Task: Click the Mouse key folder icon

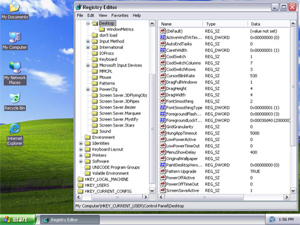Action: tap(95, 77)
